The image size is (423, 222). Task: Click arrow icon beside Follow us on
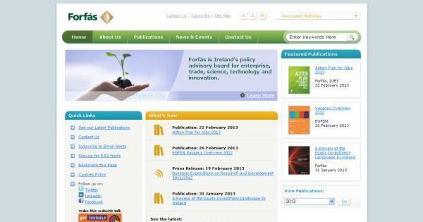[72, 184]
